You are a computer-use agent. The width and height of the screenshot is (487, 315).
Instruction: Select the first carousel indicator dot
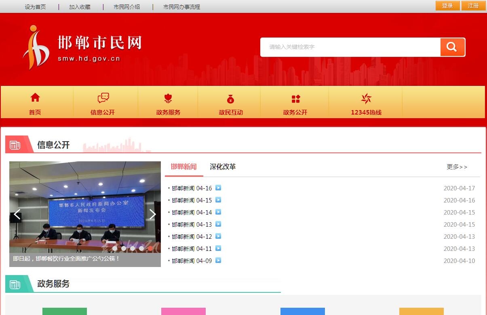(x=115, y=248)
